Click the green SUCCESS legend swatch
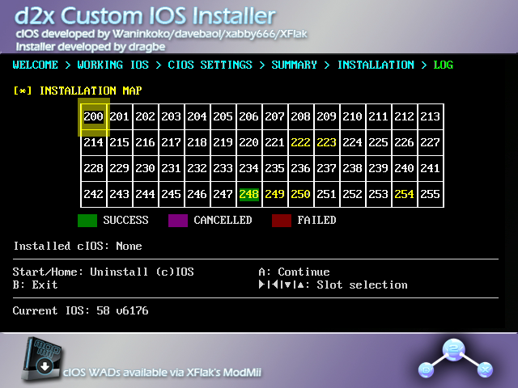 pos(87,220)
